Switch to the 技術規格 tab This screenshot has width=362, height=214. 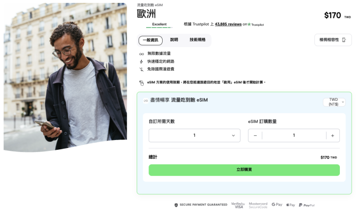point(197,40)
